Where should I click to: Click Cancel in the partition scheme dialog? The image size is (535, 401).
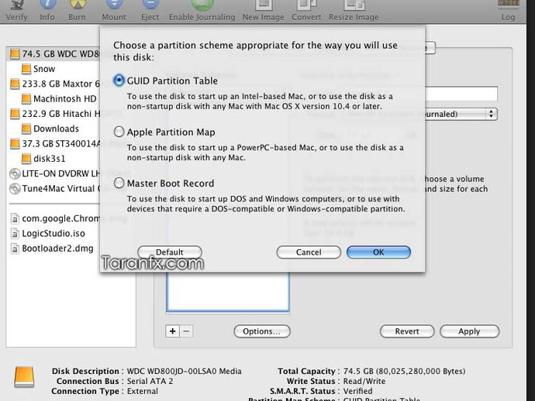tap(309, 252)
